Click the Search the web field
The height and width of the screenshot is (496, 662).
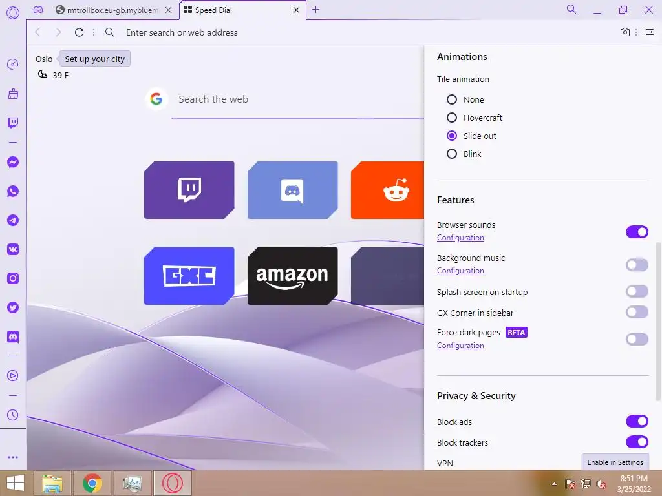coord(297,99)
